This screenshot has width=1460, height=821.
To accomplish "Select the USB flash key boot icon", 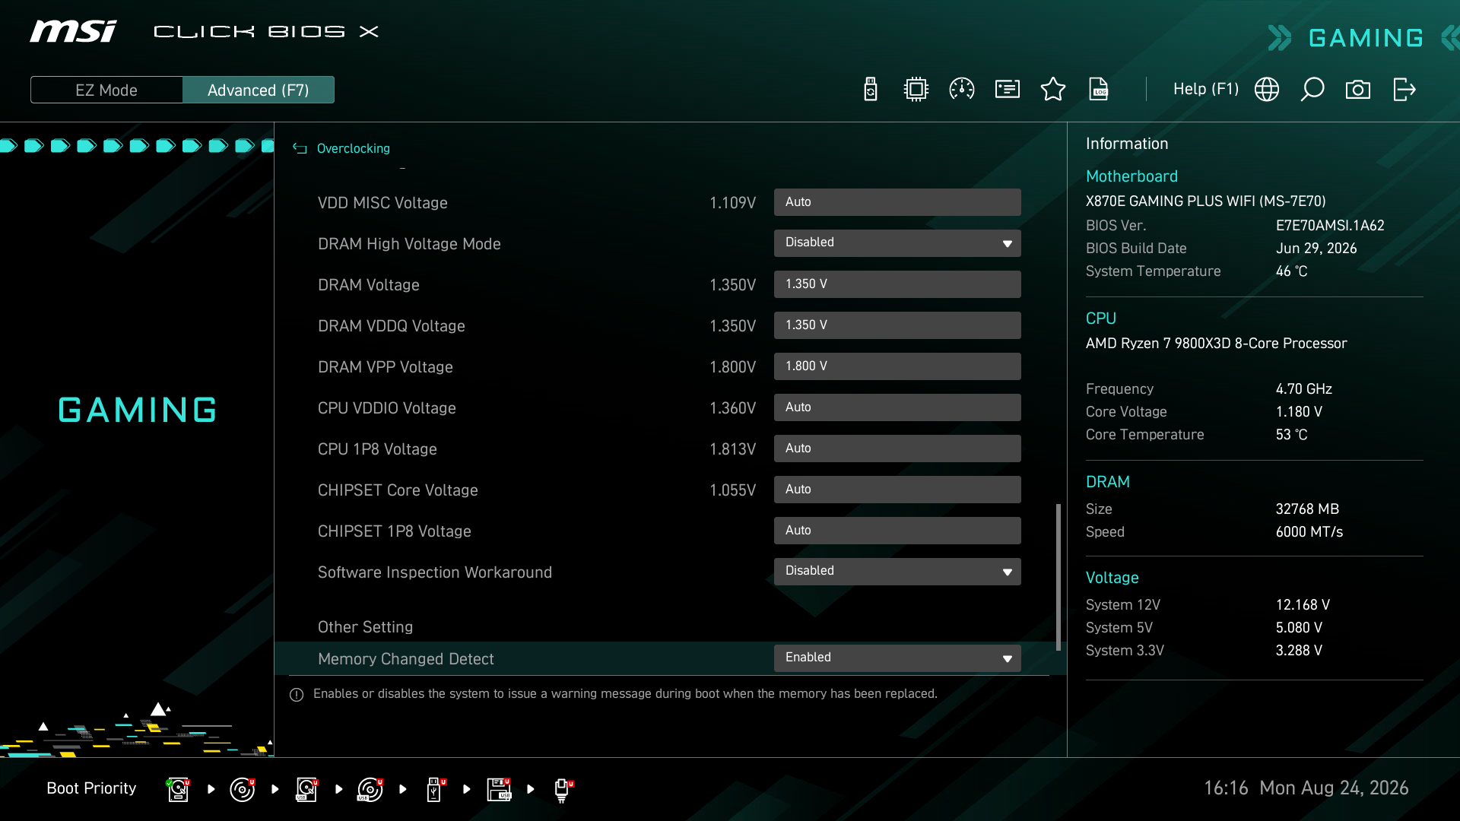I will click(x=436, y=789).
